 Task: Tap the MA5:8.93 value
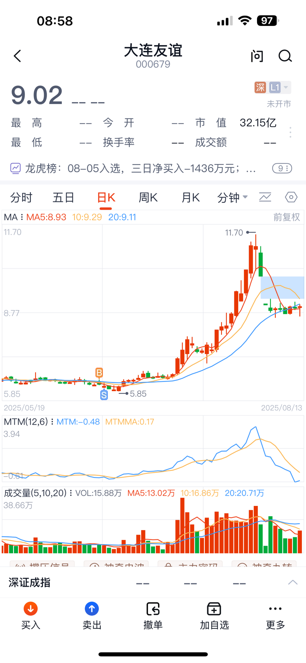[x=46, y=217]
